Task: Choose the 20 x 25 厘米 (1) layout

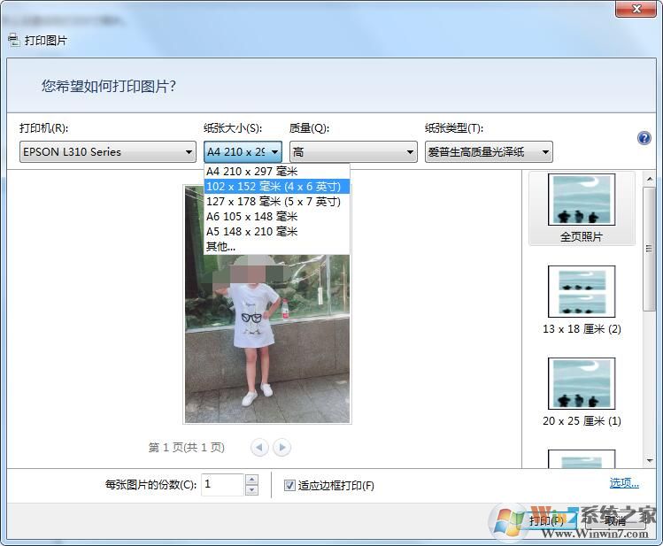Action: (581, 391)
